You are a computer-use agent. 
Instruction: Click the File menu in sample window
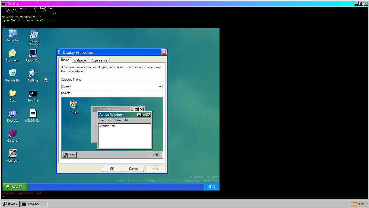[101, 120]
